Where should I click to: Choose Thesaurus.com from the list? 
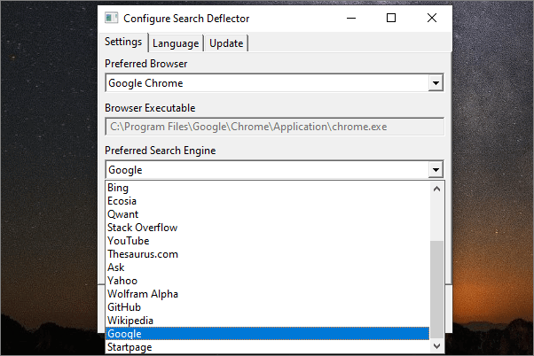pyautogui.click(x=267, y=254)
